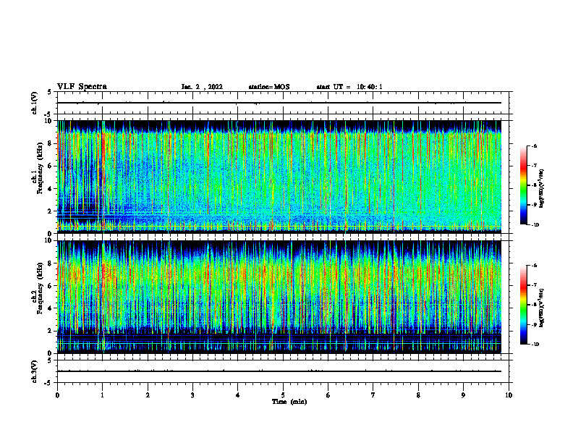Image resolution: width=573 pixels, height=443 pixels.
Task: Click the "VLF Spectra" plot title
Action: click(82, 87)
